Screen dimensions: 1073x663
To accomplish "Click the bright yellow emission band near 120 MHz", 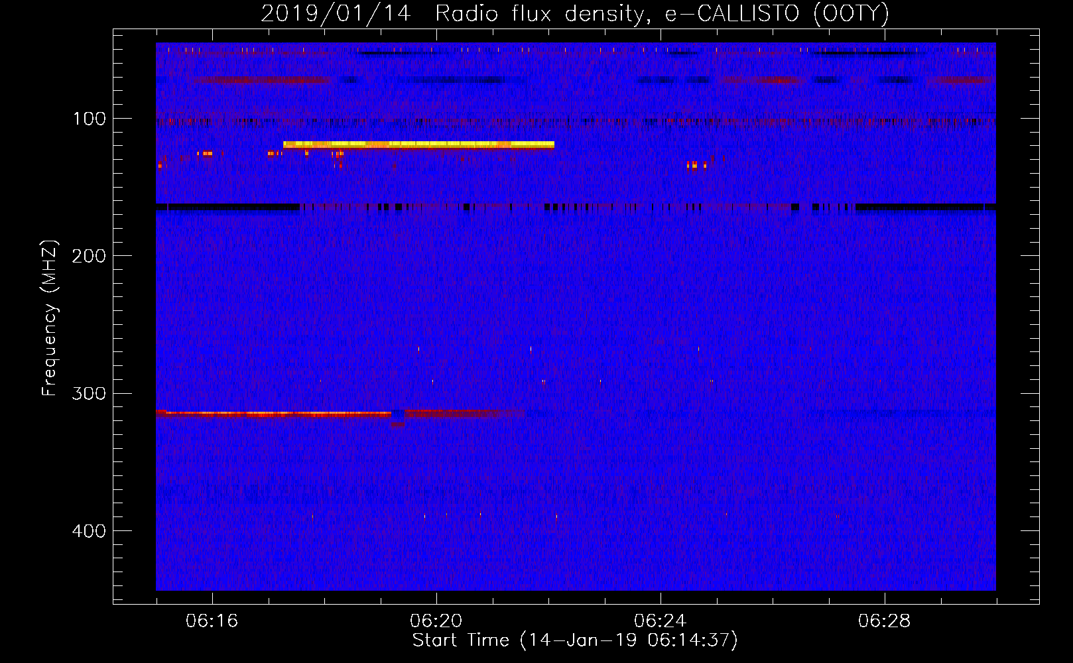I will pos(418,145).
